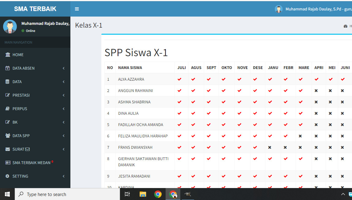
Task: Click the SMA TERBAIK logo link
Action: pos(35,9)
